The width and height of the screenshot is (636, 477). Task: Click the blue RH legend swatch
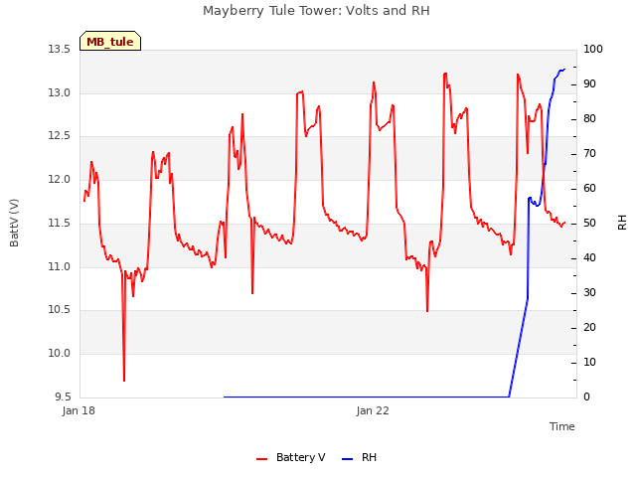348,459
